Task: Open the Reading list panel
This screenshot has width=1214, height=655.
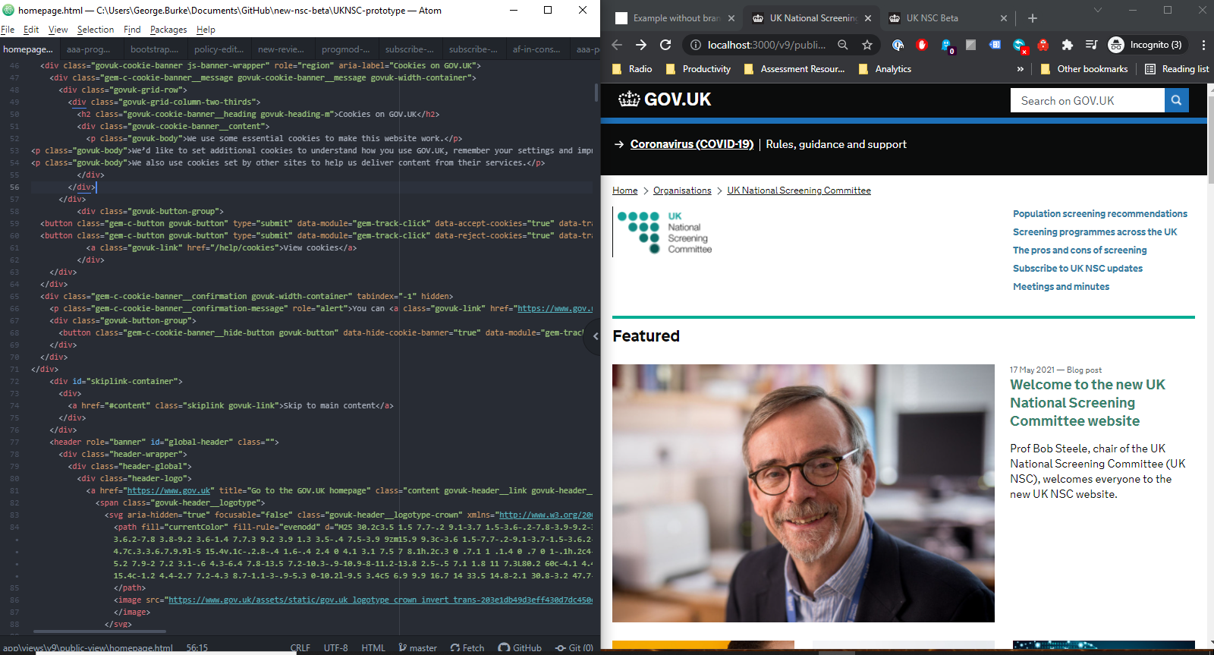Action: coord(1177,69)
